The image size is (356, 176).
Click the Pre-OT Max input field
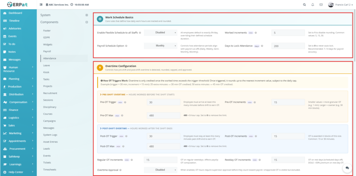(162, 115)
